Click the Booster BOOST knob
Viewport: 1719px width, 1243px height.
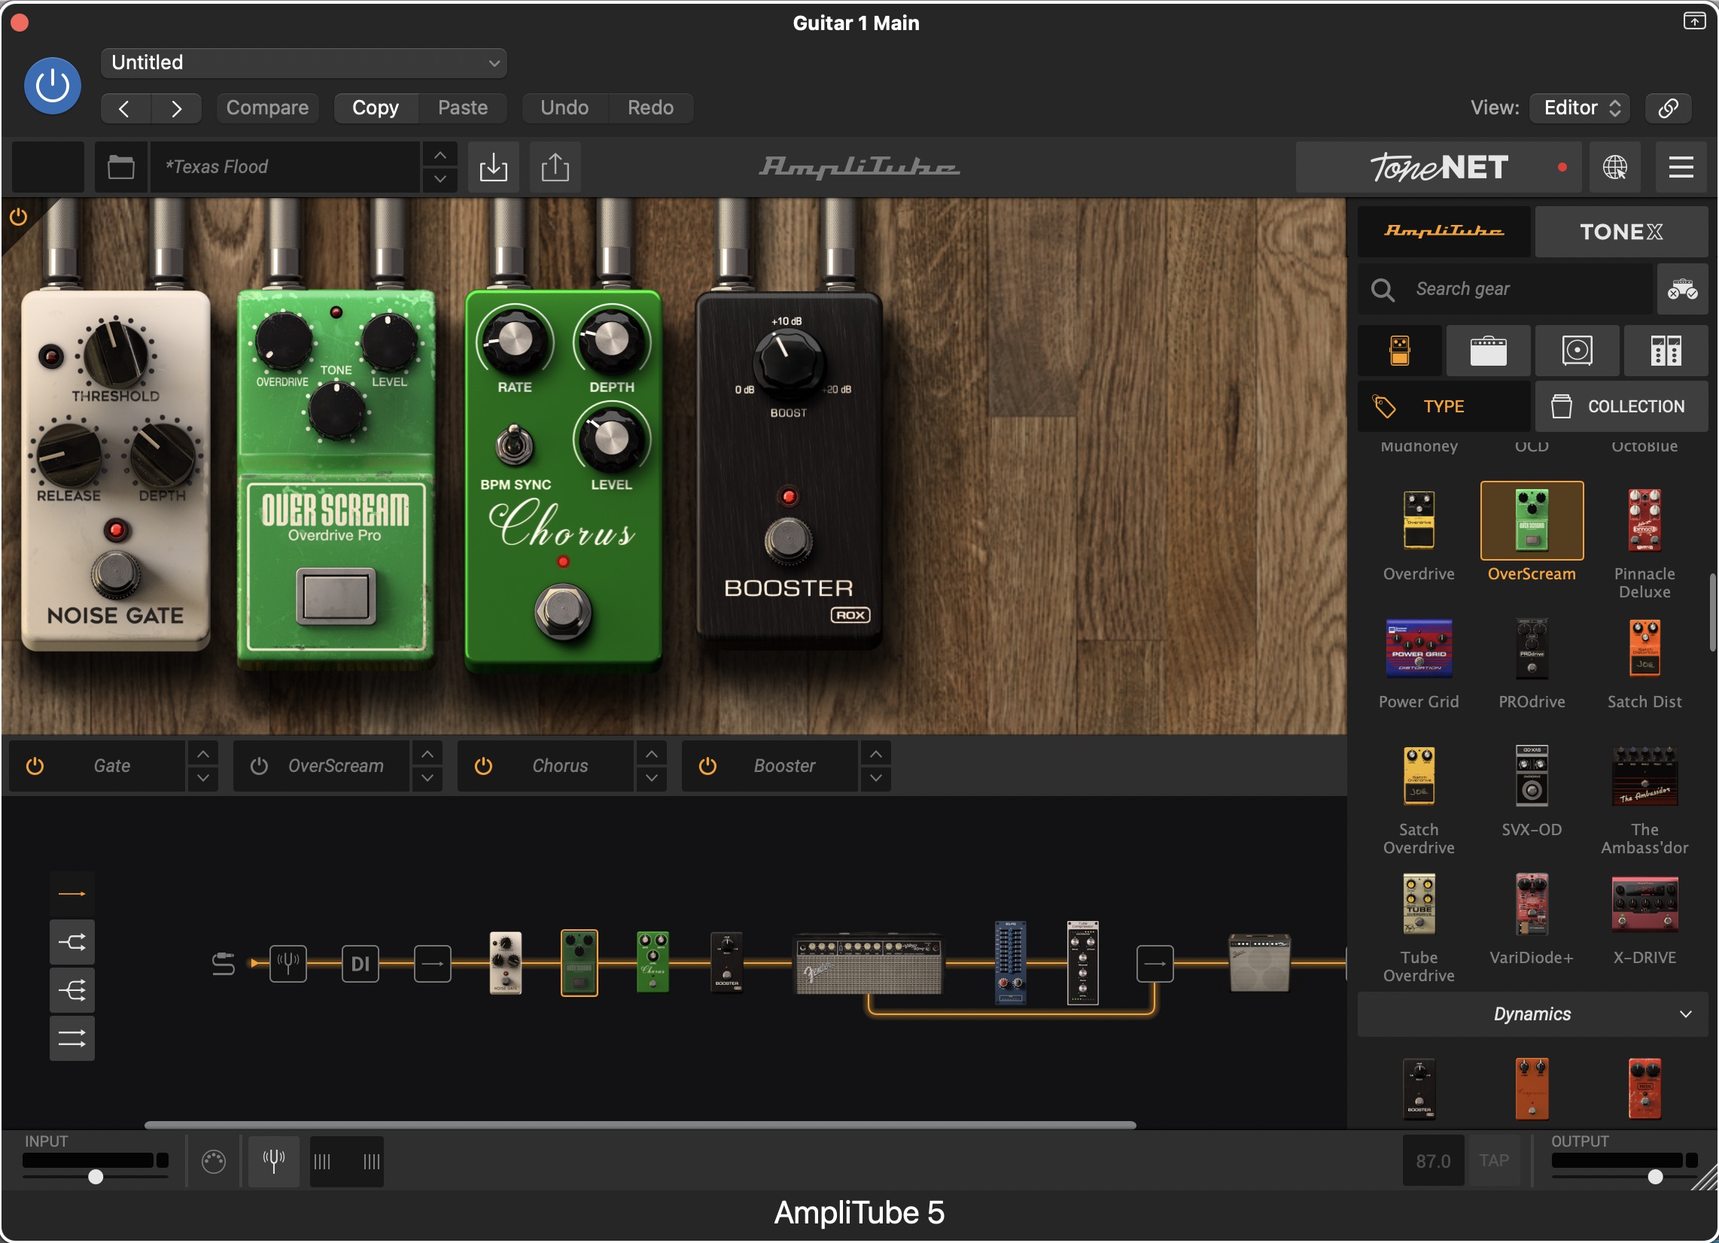[x=788, y=363]
